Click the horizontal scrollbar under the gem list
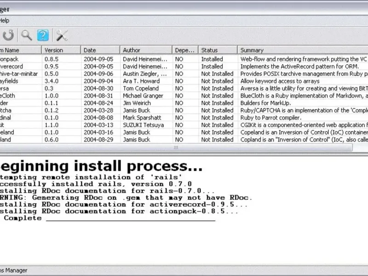Image resolution: width=368 pixels, height=276 pixels. [x=176, y=147]
